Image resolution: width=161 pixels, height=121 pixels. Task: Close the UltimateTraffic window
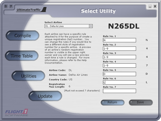tap(155, 6)
